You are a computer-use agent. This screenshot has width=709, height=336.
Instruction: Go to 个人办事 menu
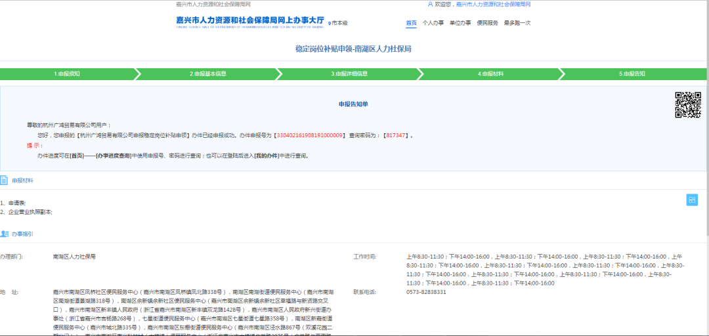click(x=433, y=23)
